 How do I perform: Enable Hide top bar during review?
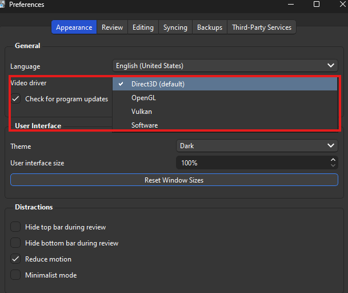pyautogui.click(x=15, y=227)
